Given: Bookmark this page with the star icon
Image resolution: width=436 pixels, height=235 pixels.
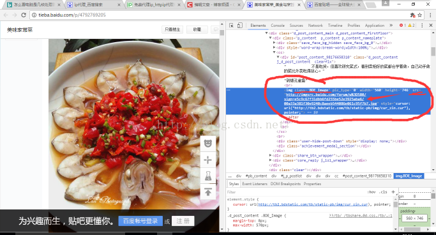Looking at the screenshot, I should 420,15.
